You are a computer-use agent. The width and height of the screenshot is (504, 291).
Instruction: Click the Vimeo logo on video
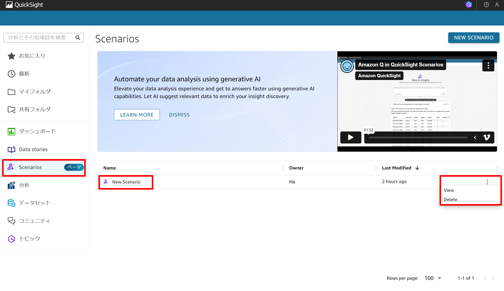(x=487, y=137)
